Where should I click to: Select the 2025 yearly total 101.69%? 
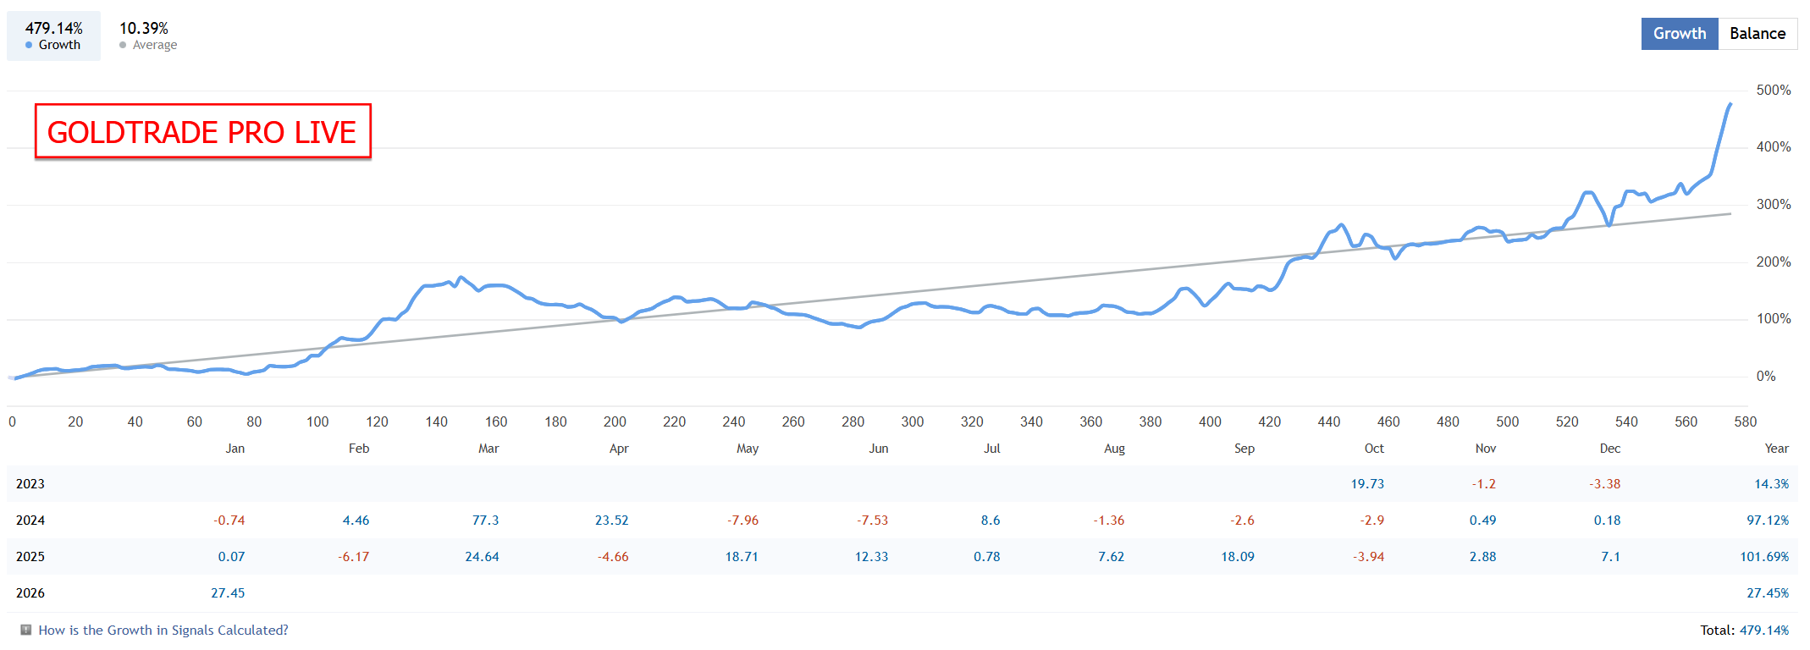1763,557
